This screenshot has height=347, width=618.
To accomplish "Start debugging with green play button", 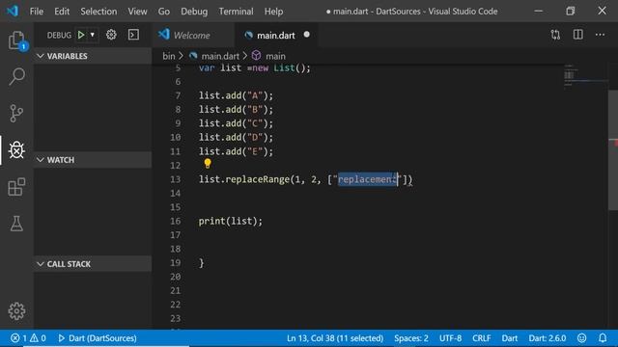I will pyautogui.click(x=81, y=35).
